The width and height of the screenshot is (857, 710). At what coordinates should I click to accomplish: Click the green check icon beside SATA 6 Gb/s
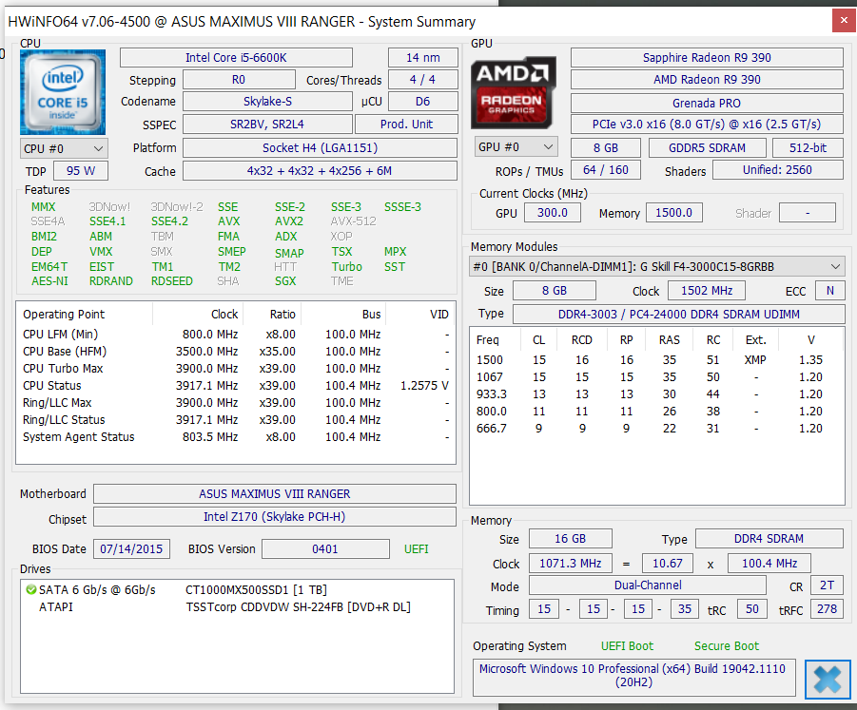[31, 589]
